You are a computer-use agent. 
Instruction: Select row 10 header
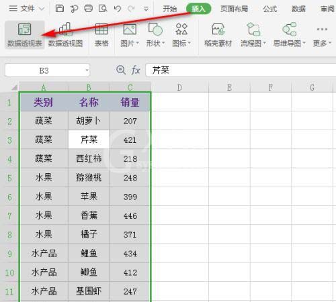pos(9,272)
